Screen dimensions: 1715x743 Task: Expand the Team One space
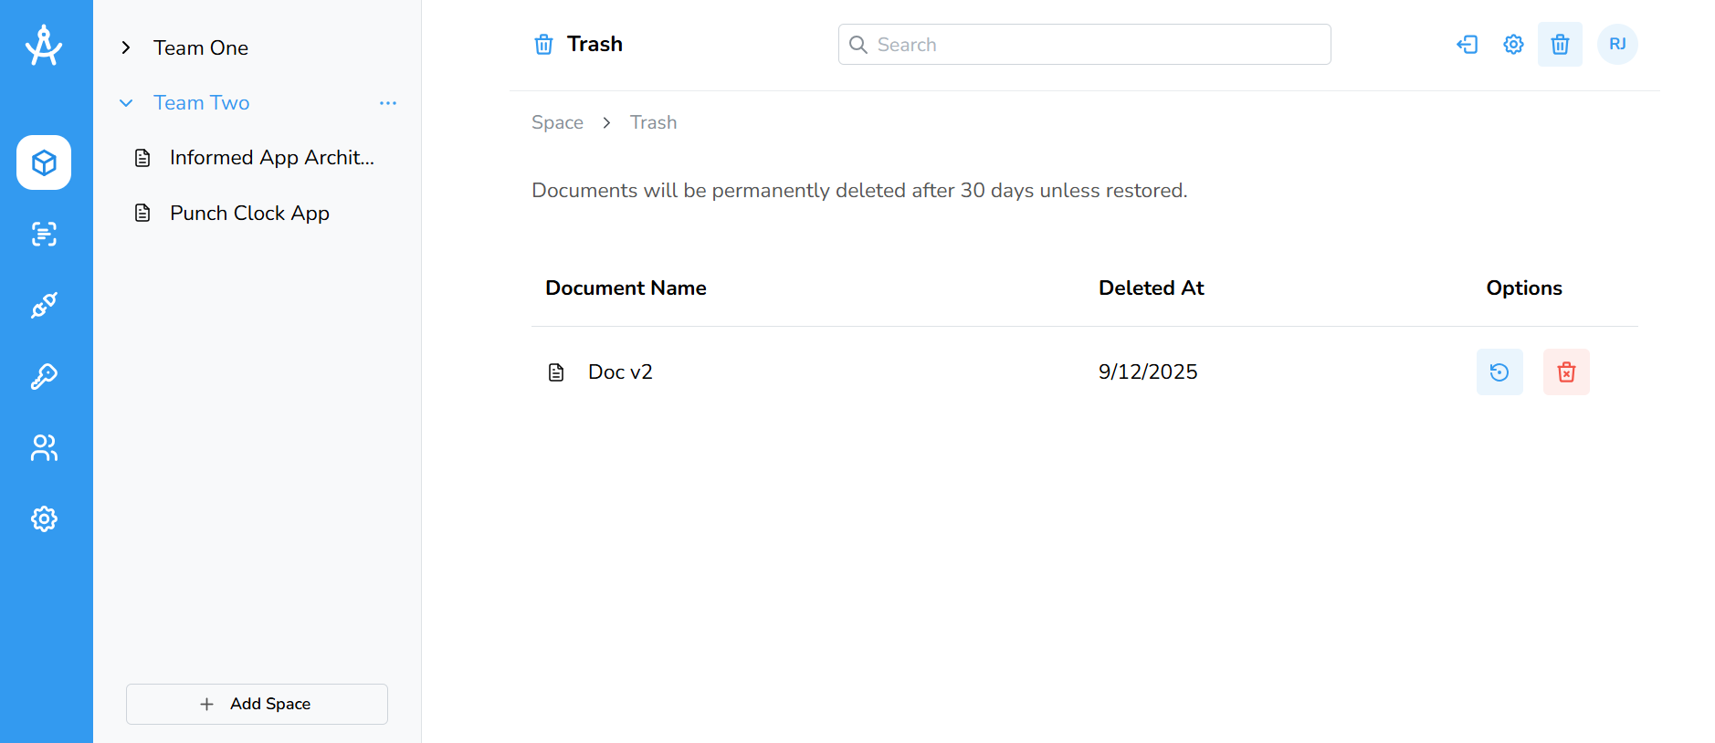coord(126,47)
